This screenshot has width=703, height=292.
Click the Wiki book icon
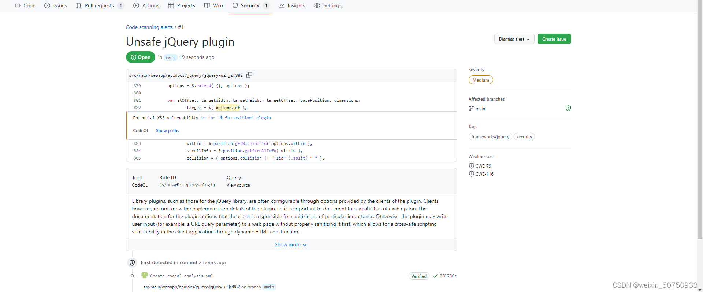207,5
